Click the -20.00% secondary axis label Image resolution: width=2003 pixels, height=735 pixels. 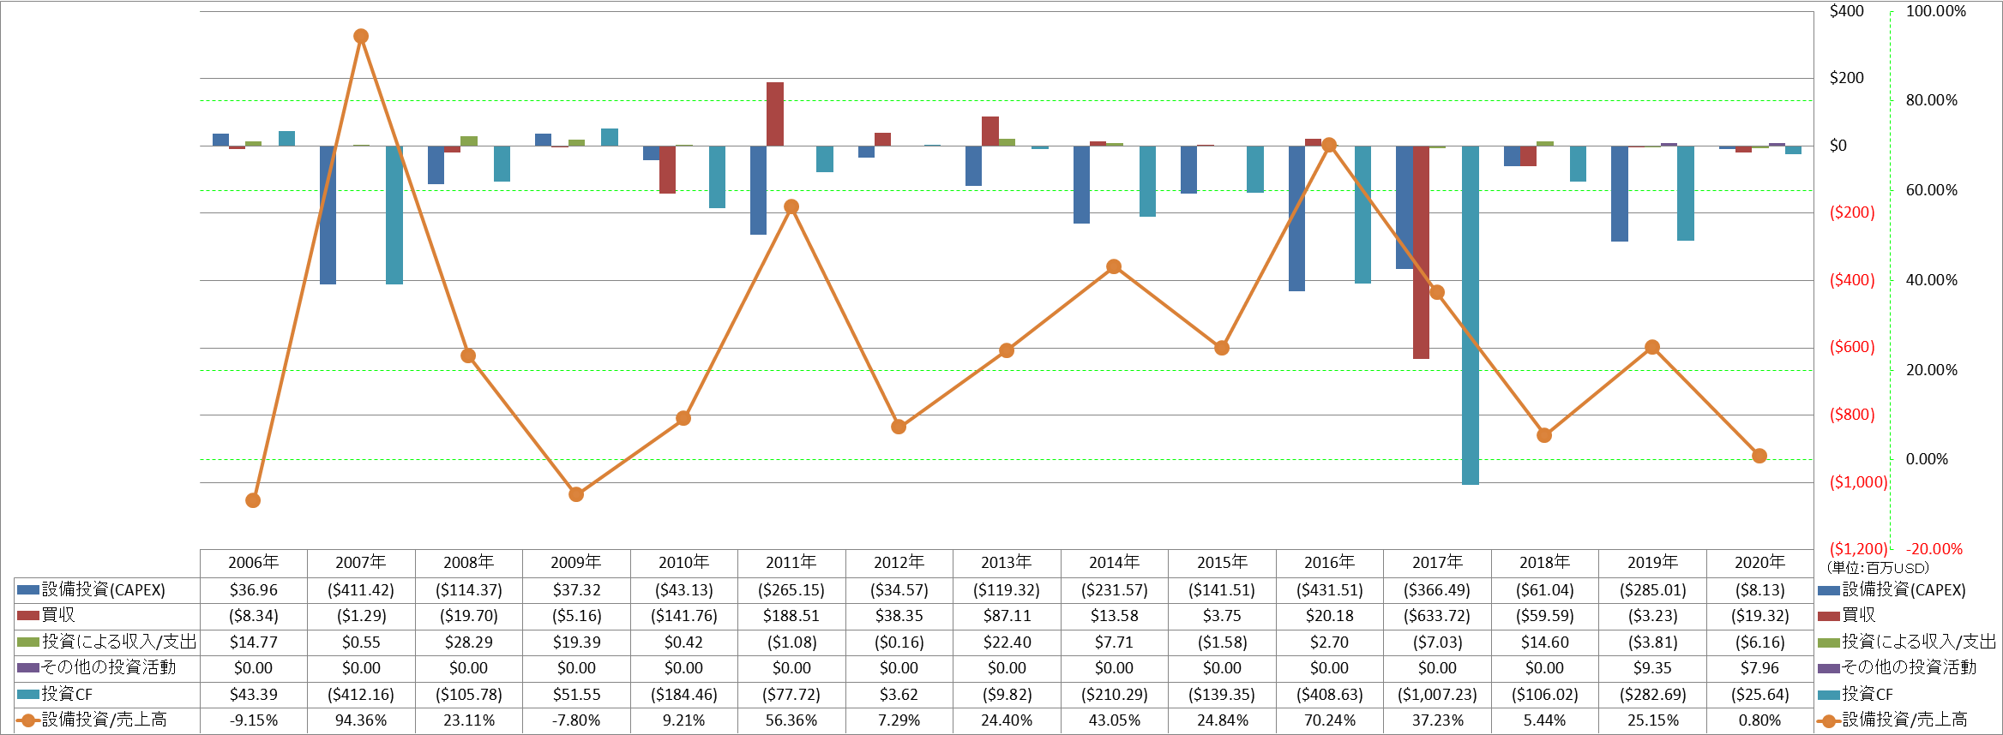coord(1934,549)
